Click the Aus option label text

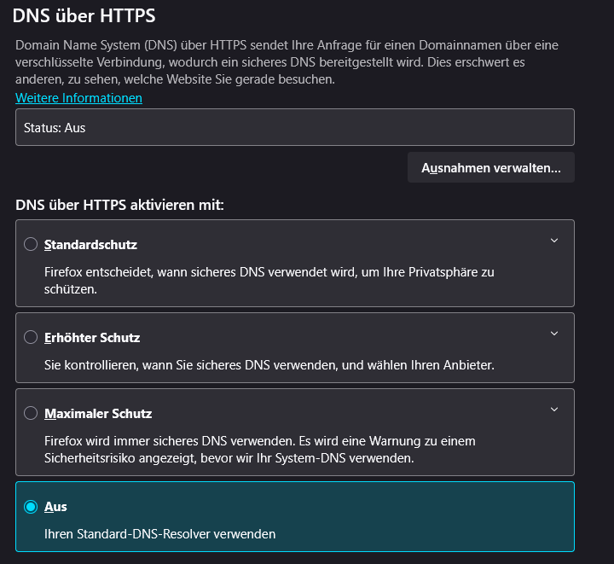pos(55,507)
